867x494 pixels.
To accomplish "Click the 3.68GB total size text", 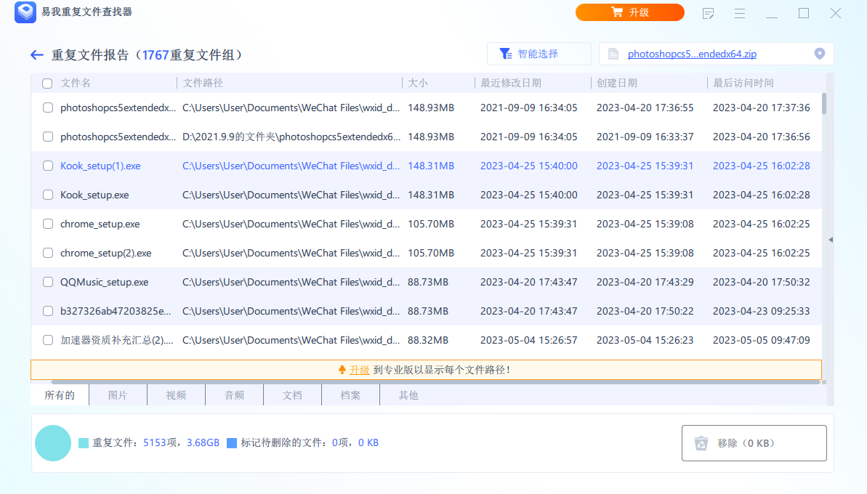I will coord(203,442).
